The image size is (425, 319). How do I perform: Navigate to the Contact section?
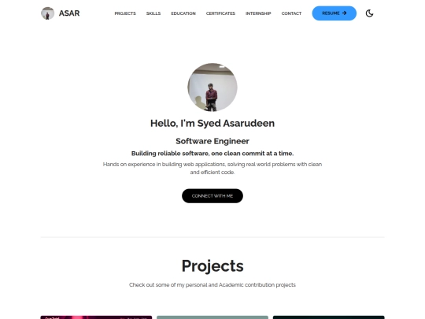[x=291, y=13]
